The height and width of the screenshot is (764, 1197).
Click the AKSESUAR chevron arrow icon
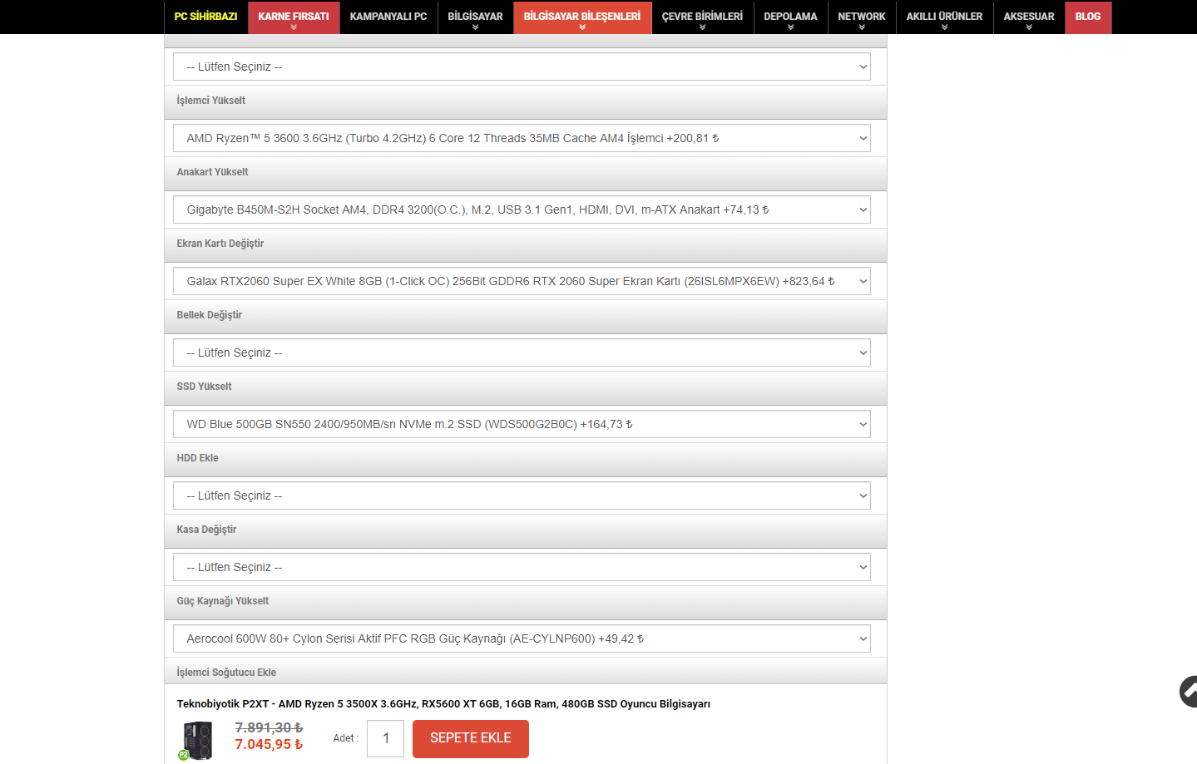[x=1029, y=27]
